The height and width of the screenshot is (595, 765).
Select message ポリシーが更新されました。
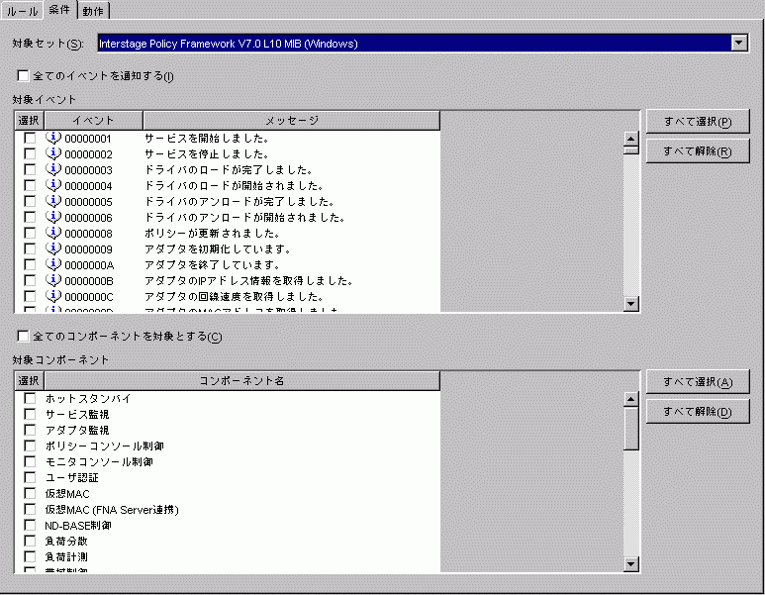pos(212,233)
